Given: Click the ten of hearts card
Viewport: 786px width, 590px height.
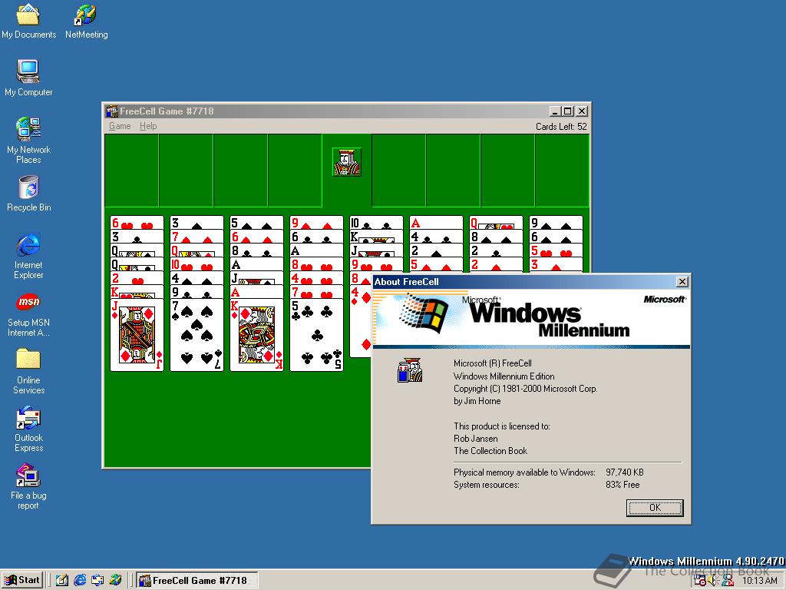Looking at the screenshot, I should tap(196, 264).
